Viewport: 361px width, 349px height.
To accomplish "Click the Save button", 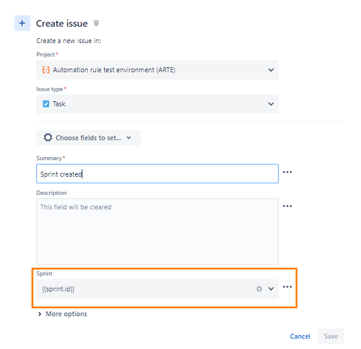I will 331,336.
